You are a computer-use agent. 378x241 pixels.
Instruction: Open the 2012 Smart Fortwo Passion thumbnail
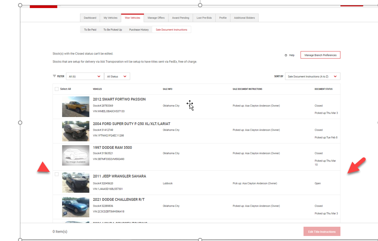pos(76,107)
